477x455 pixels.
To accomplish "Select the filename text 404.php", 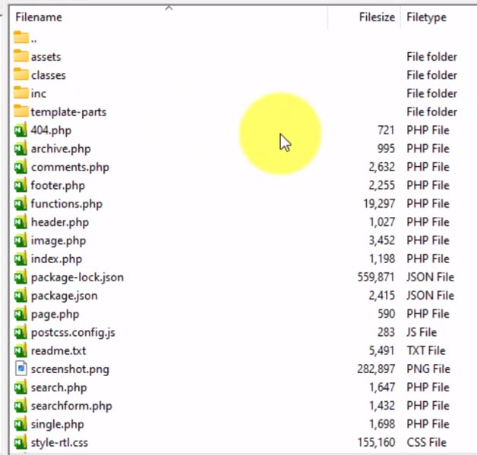I will click(x=51, y=130).
